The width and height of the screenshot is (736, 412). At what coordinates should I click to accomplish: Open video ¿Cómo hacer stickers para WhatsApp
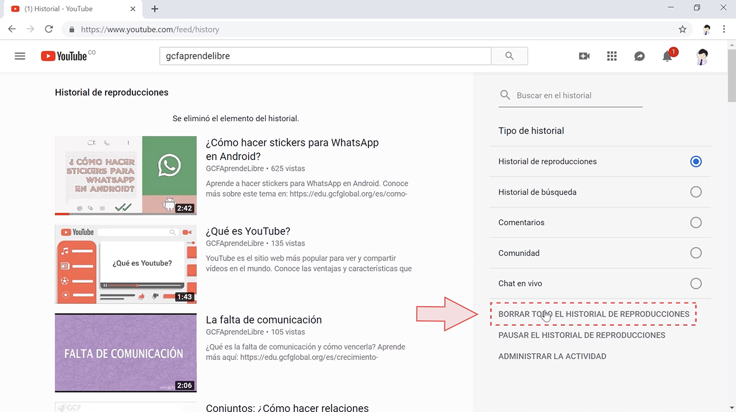pyautogui.click(x=292, y=150)
